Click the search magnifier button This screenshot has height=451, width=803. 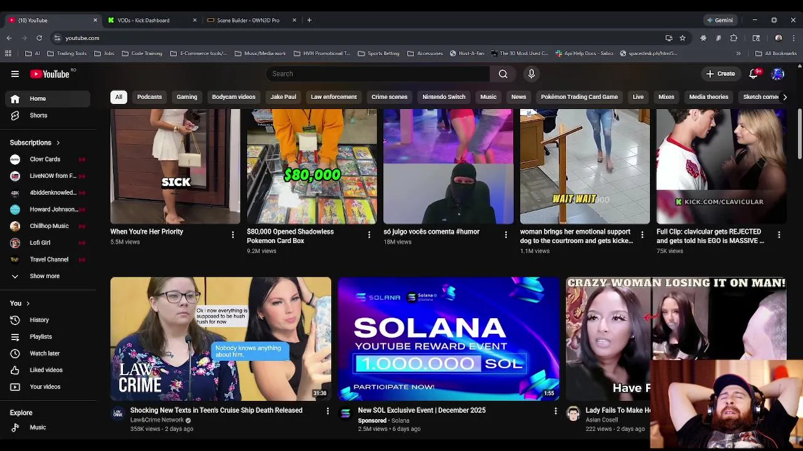(503, 74)
